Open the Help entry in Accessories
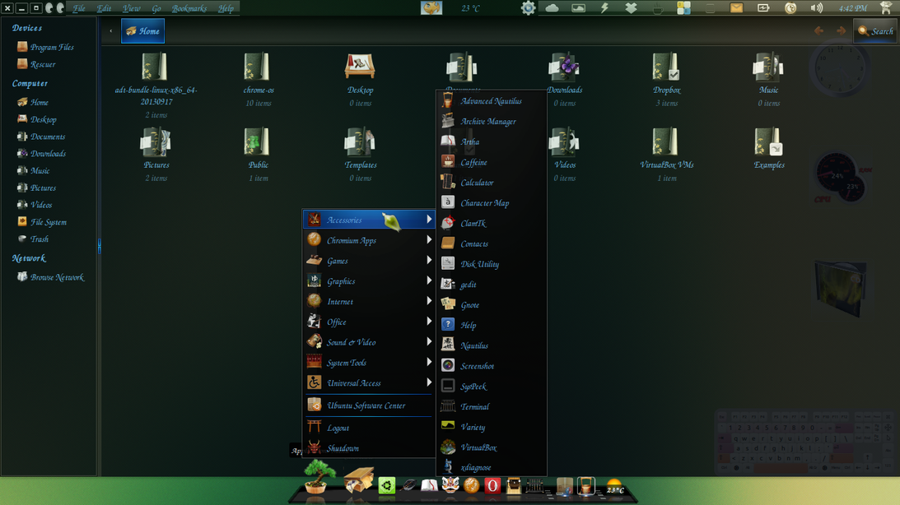The height and width of the screenshot is (505, 900). (x=492, y=325)
